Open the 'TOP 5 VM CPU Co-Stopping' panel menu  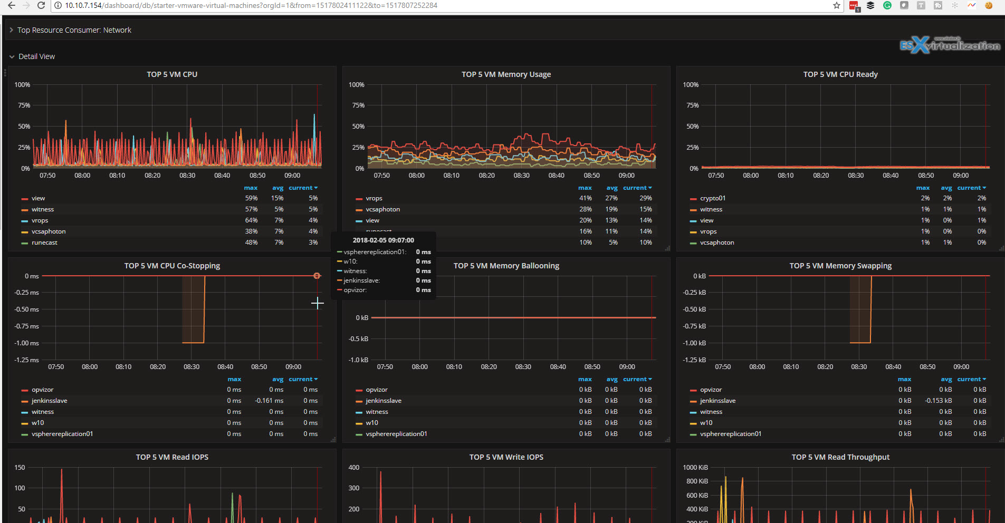pyautogui.click(x=172, y=266)
